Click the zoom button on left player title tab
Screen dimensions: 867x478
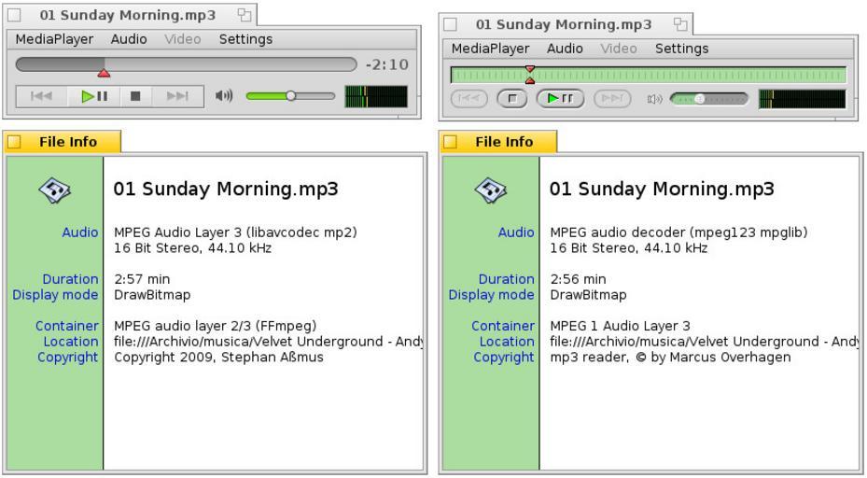pyautogui.click(x=244, y=14)
